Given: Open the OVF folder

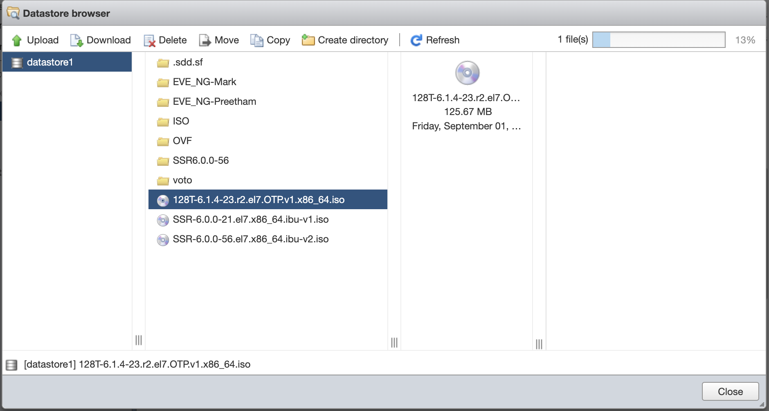Looking at the screenshot, I should point(182,141).
